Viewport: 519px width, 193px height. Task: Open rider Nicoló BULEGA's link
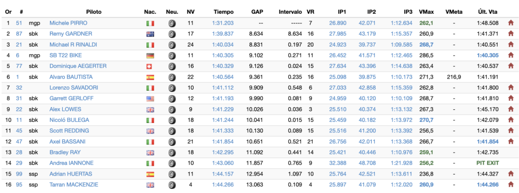(69, 120)
